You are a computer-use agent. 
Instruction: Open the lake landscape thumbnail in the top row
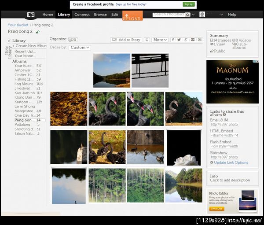click(x=112, y=70)
